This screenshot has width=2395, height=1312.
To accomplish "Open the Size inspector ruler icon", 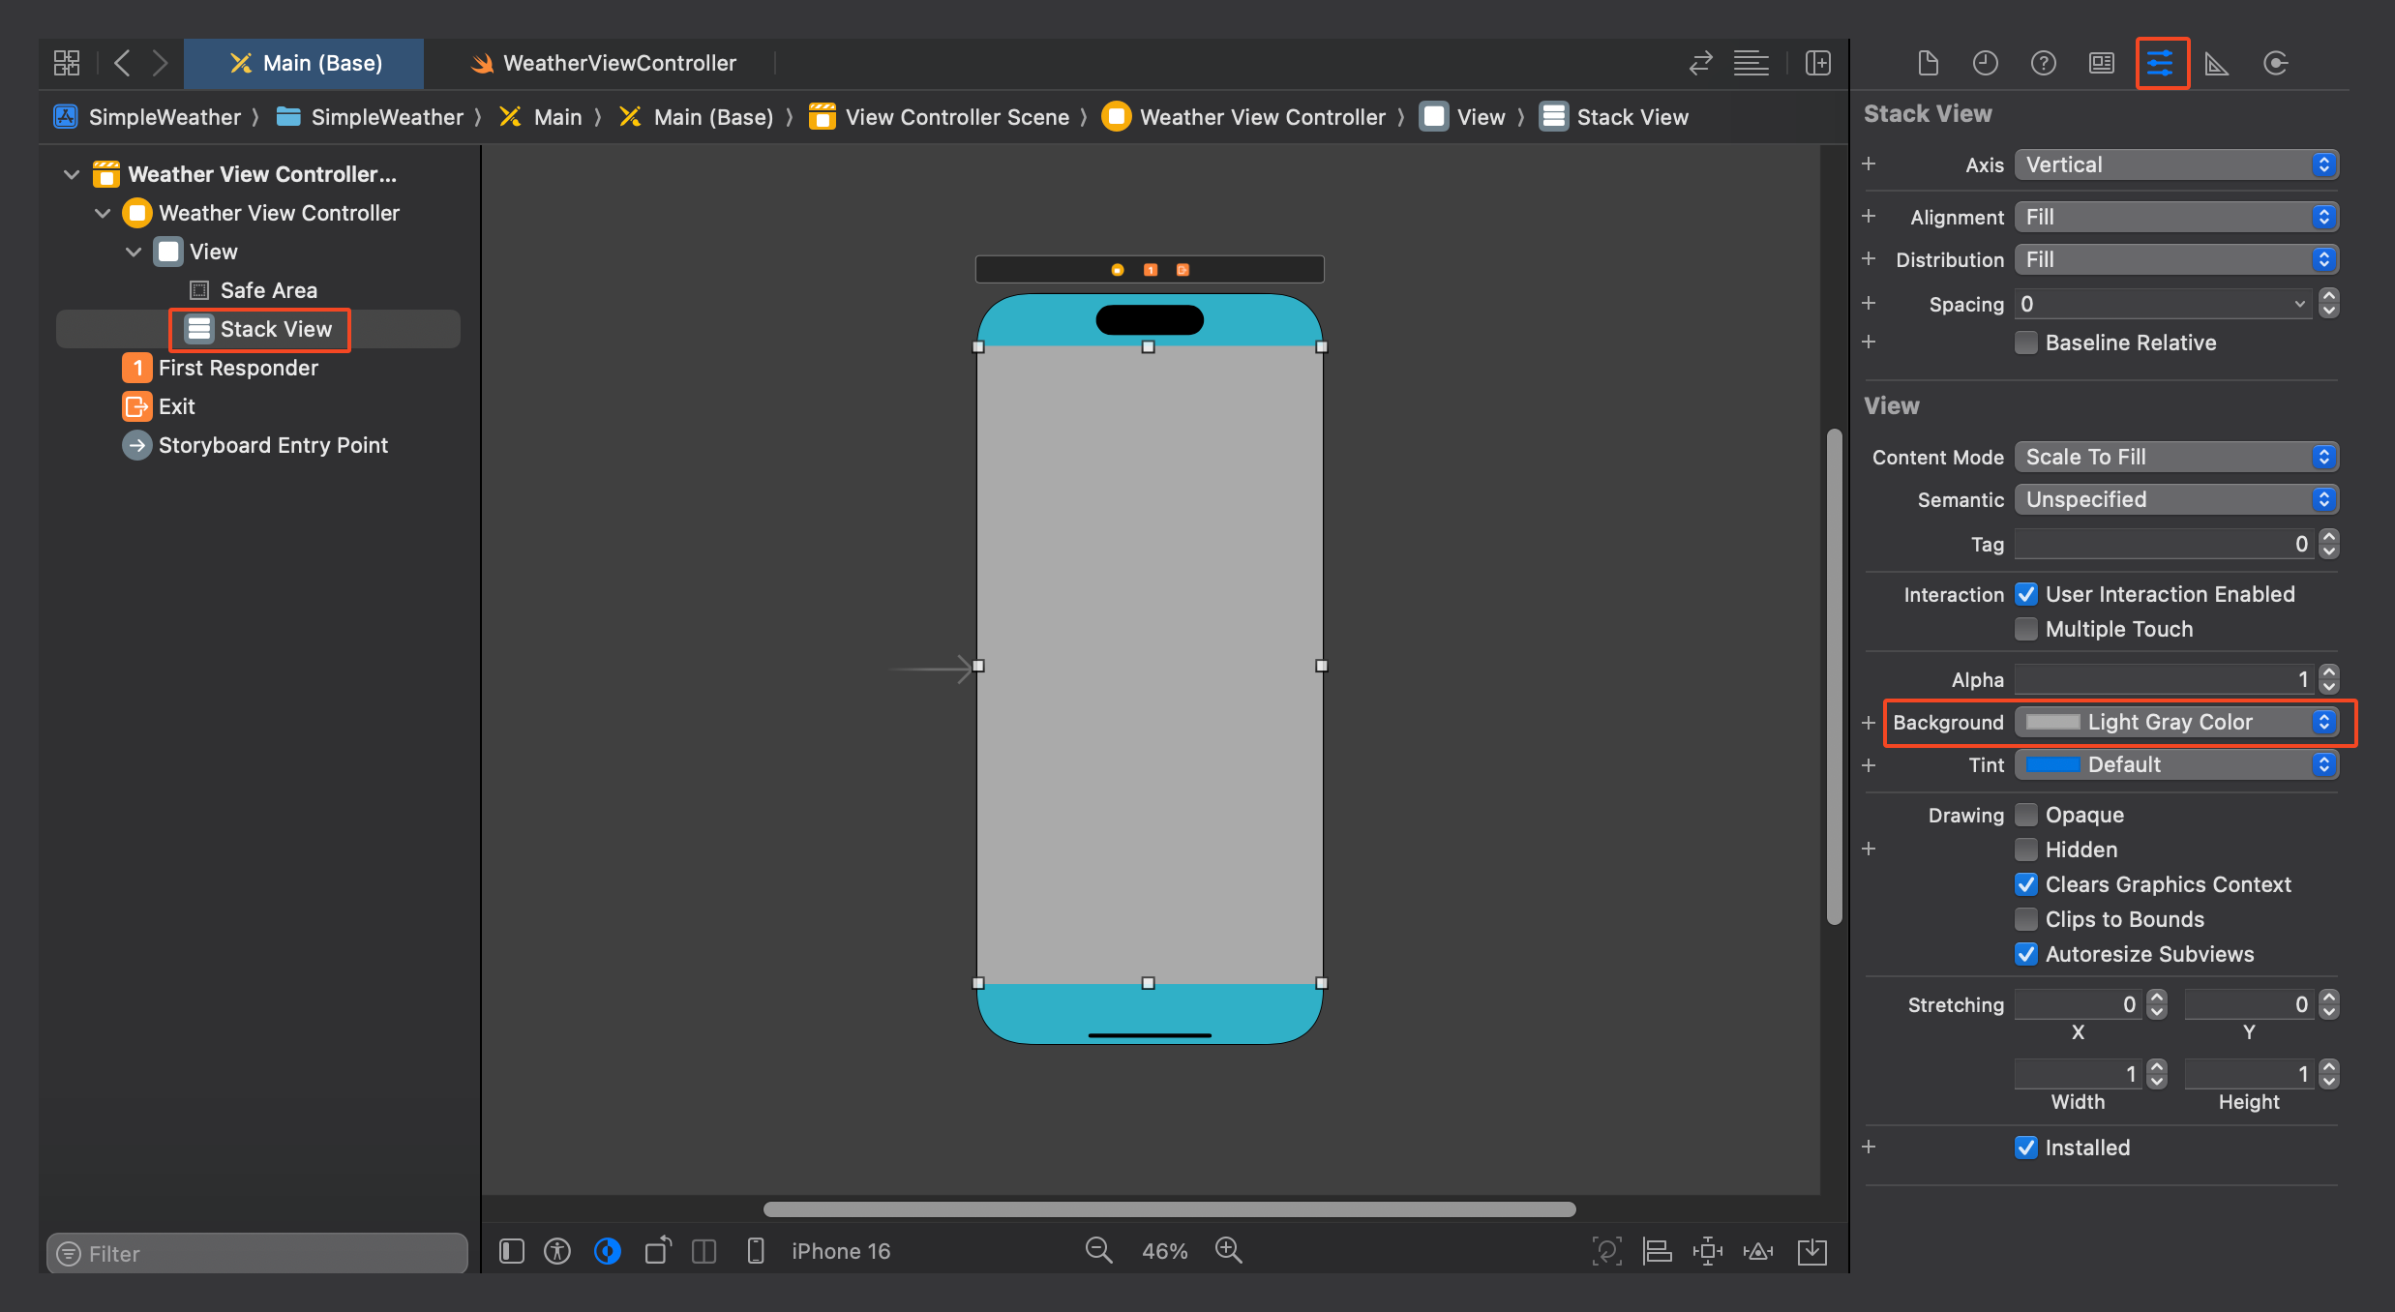I will 2216,64.
